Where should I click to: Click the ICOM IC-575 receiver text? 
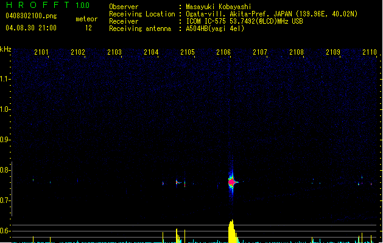(244, 21)
